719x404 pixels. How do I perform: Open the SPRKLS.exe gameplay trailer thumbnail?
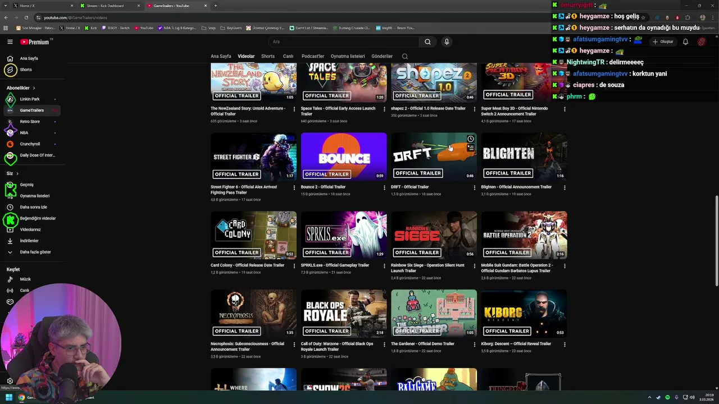[x=344, y=235]
